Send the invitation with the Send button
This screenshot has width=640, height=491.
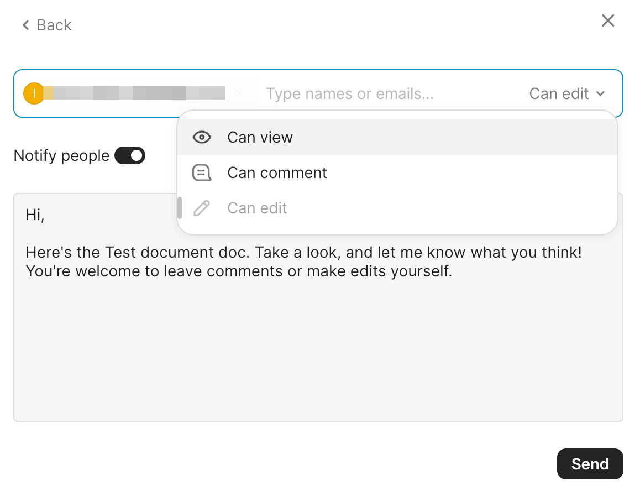[590, 464]
